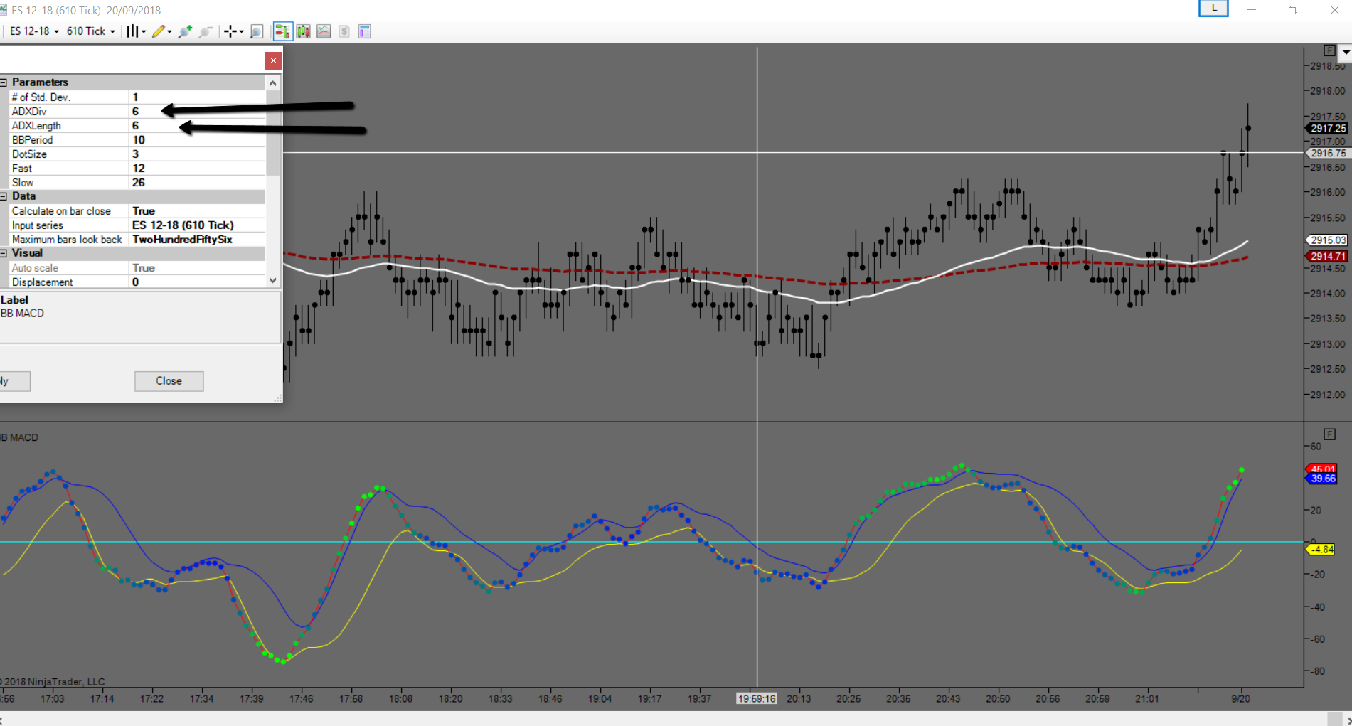Open the bar chart style menu
The width and height of the screenshot is (1352, 726).
(132, 31)
